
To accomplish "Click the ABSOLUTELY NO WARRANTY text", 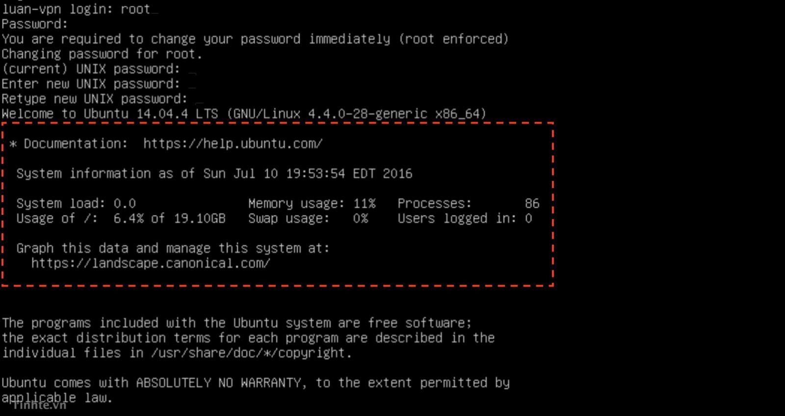I will point(218,383).
